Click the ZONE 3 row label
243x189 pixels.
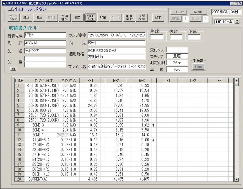point(38,125)
